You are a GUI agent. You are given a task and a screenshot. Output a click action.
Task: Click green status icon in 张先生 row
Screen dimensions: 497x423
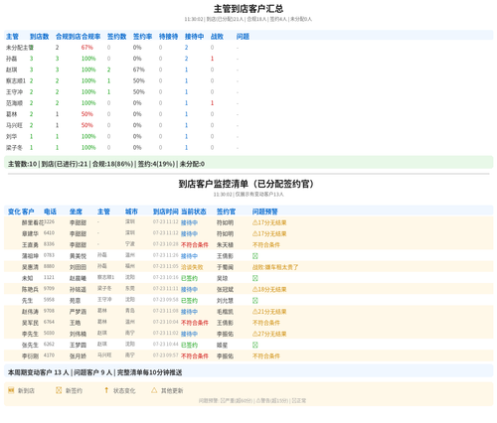point(255,345)
